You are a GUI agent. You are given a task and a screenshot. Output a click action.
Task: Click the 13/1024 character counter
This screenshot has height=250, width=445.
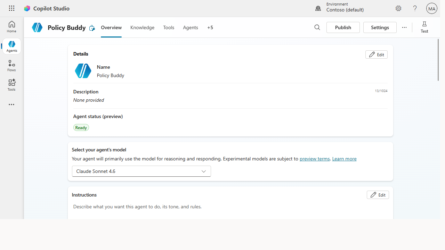click(x=381, y=91)
